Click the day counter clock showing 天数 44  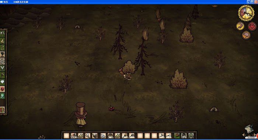pyautogui.click(x=246, y=13)
